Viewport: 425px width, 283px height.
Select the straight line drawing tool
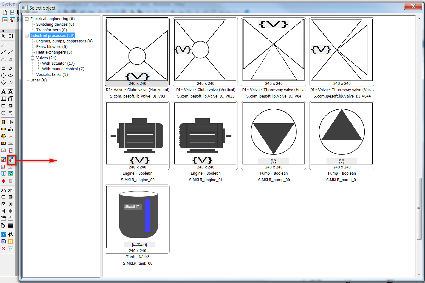tap(3, 45)
